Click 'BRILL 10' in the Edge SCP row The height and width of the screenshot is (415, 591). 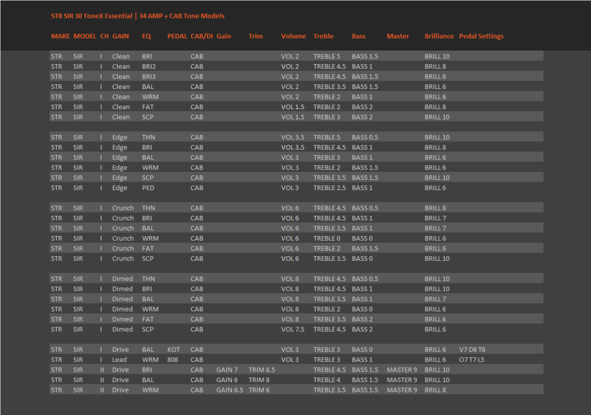(x=437, y=178)
